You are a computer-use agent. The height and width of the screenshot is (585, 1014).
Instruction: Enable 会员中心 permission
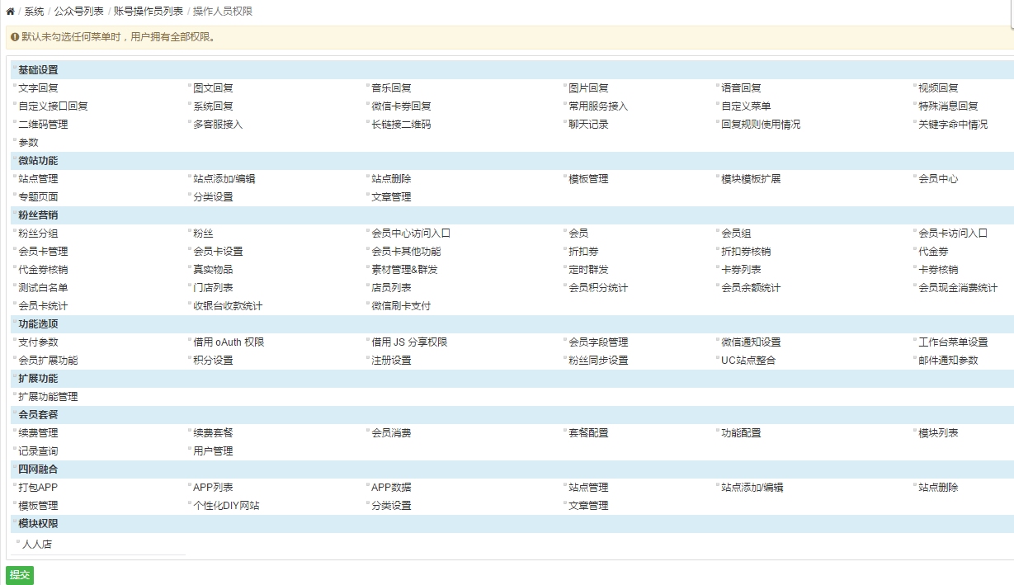(x=914, y=177)
